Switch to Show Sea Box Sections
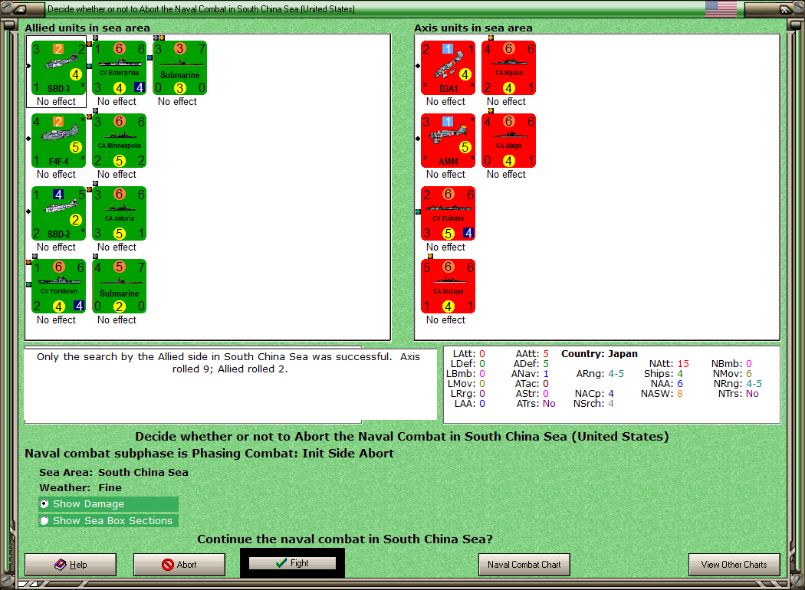 coord(108,521)
